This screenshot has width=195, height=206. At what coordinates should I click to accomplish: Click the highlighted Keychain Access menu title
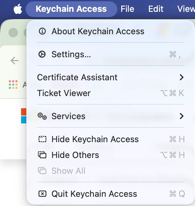coord(71,9)
